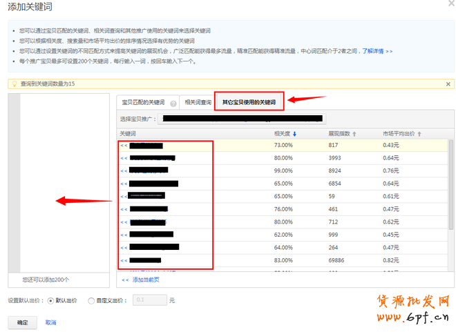Click the lightbulb icon in notification bar

[14, 84]
